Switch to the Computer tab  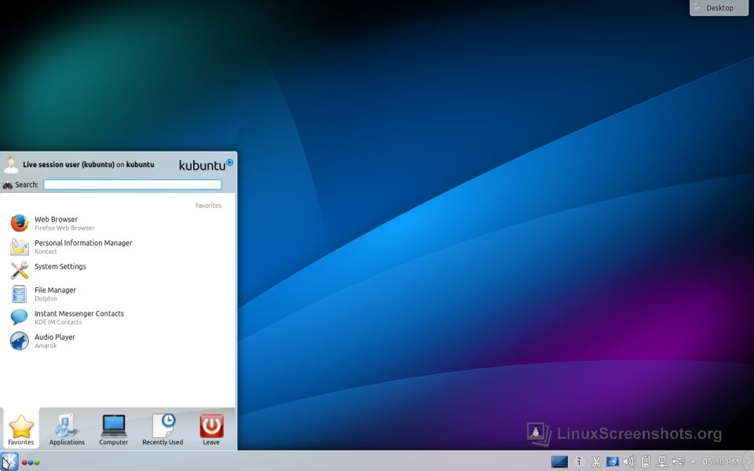tap(113, 429)
